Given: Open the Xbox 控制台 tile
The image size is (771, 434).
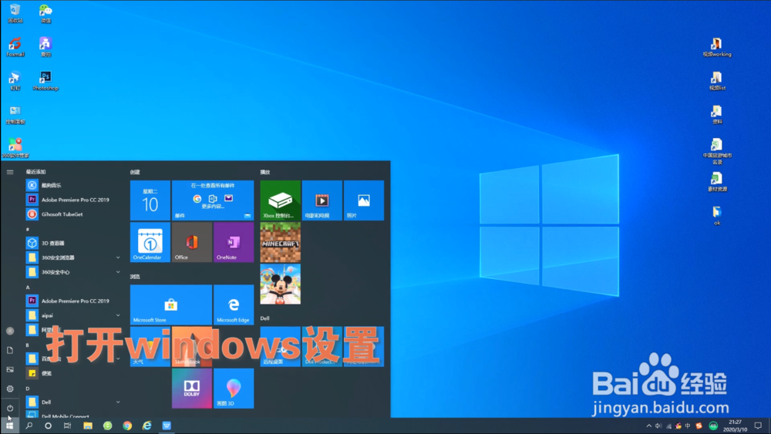Looking at the screenshot, I should point(281,200).
